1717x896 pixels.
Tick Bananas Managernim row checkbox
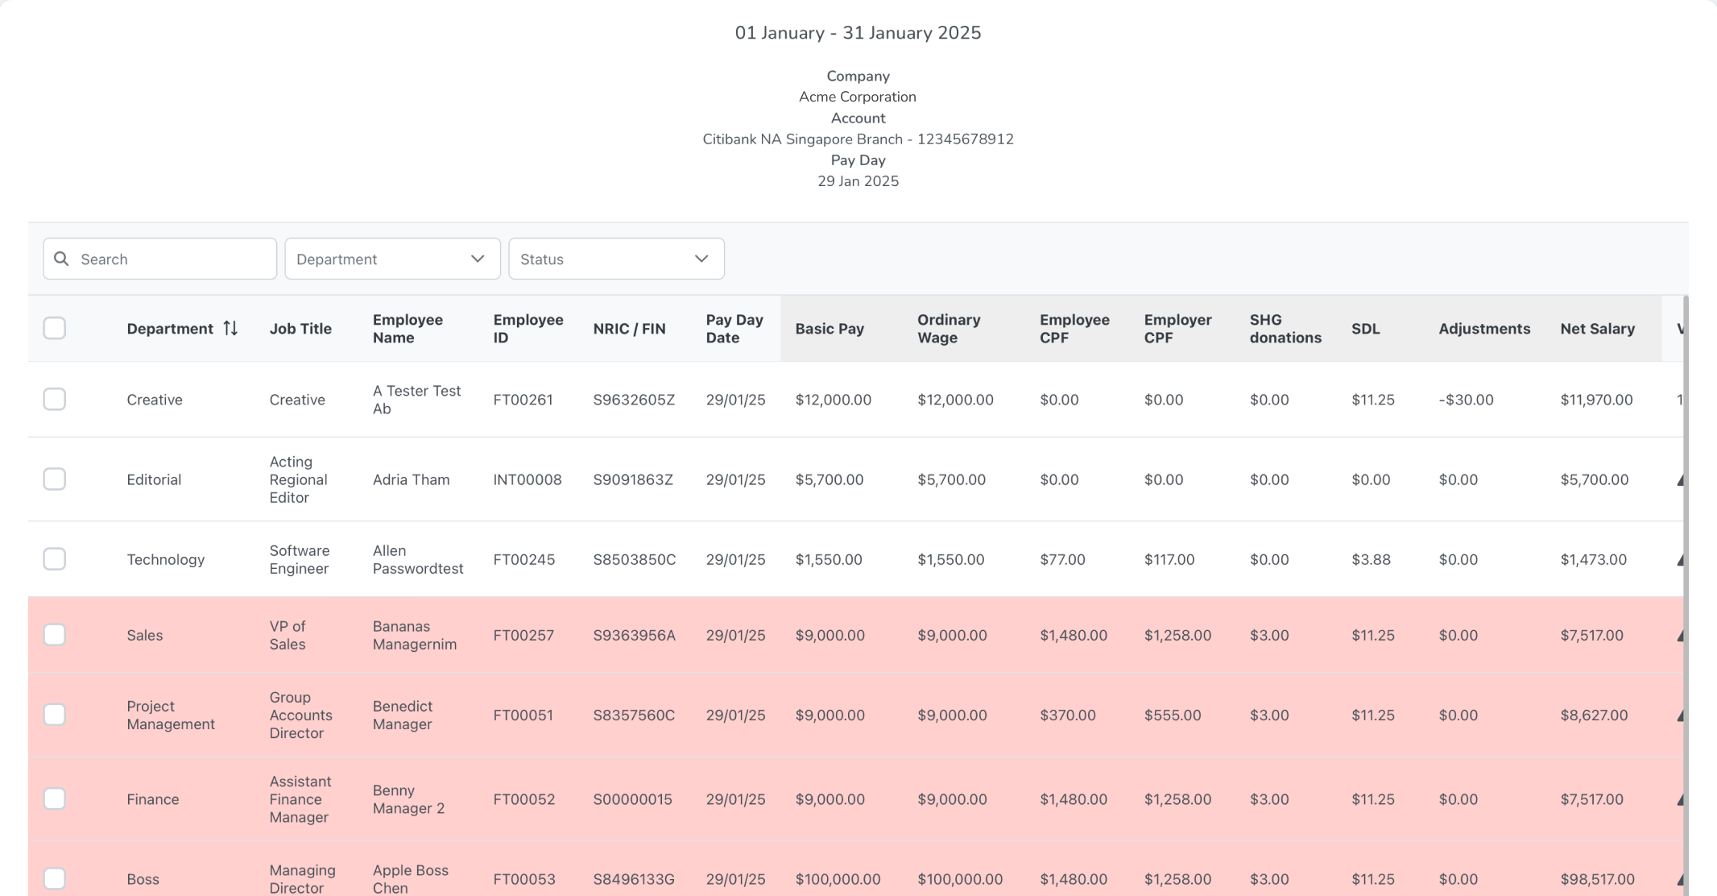click(55, 634)
